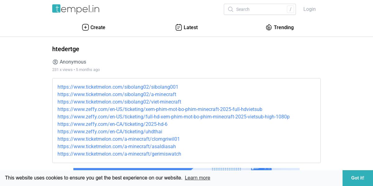373x186 pixels.
Task: Click the Anonymous author name
Action: point(73,62)
